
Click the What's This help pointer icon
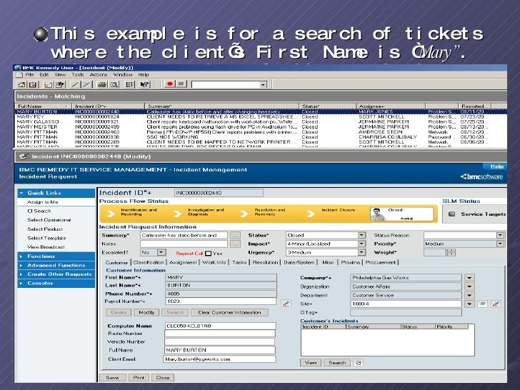pos(145,84)
